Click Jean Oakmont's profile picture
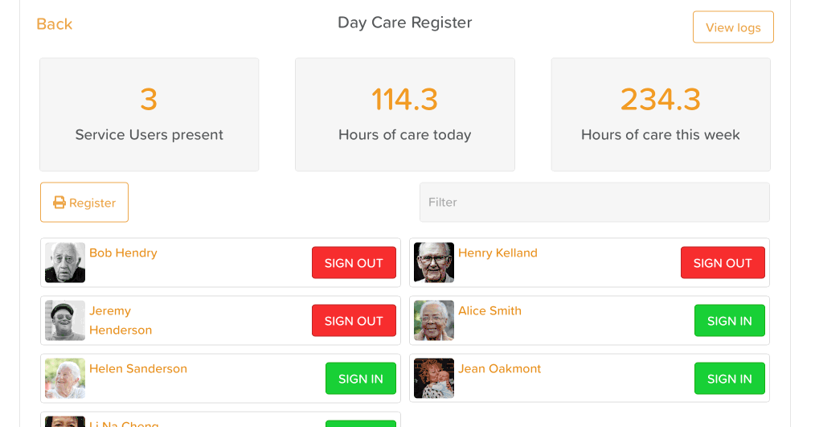The width and height of the screenshot is (815, 427). [434, 379]
